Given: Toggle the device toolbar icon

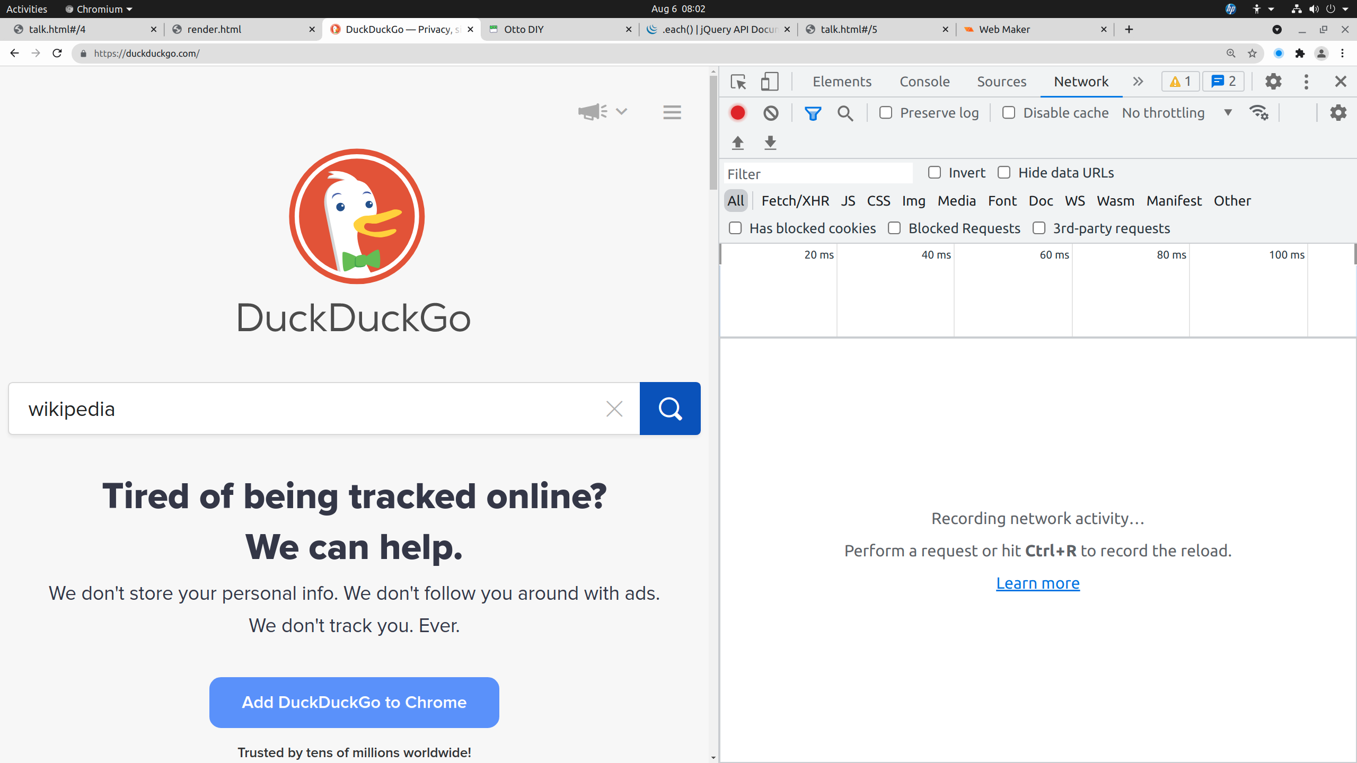Looking at the screenshot, I should [x=769, y=82].
